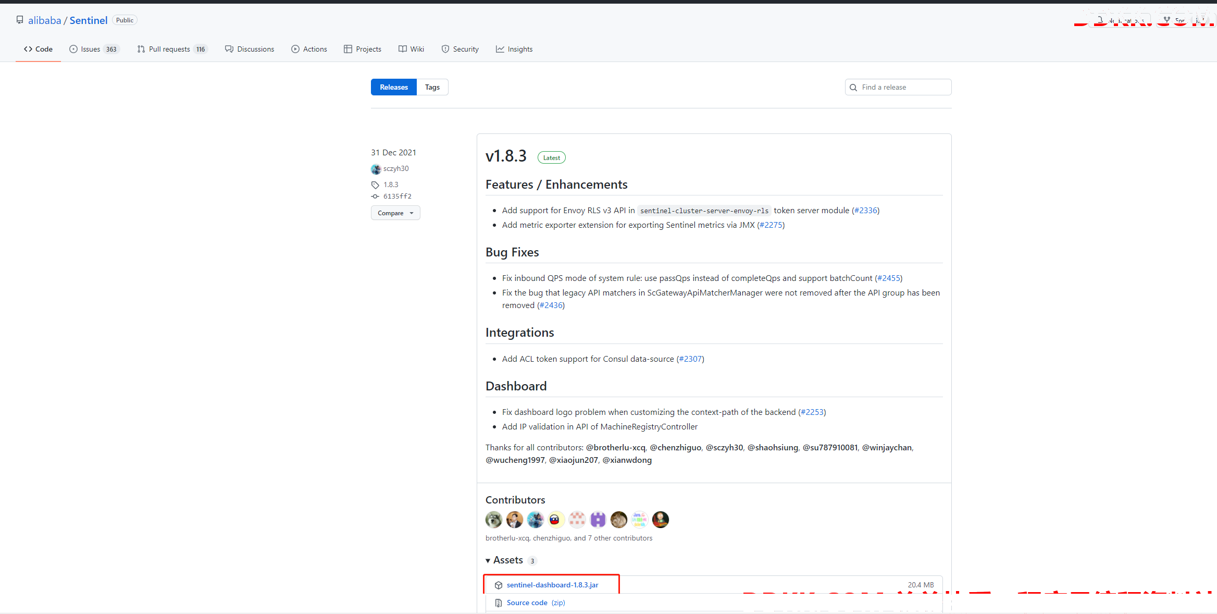The width and height of the screenshot is (1217, 614).
Task: Open the 1.8.3 tag link
Action: (x=391, y=185)
